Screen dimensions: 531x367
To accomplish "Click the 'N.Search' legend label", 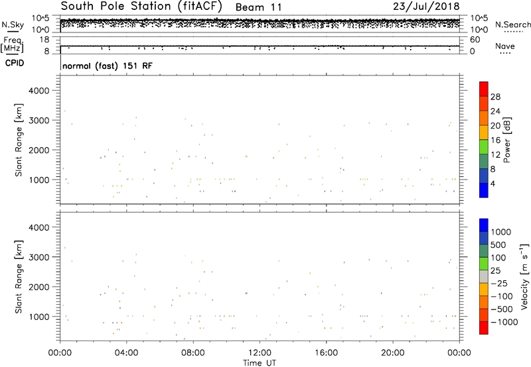I will pyautogui.click(x=512, y=25).
